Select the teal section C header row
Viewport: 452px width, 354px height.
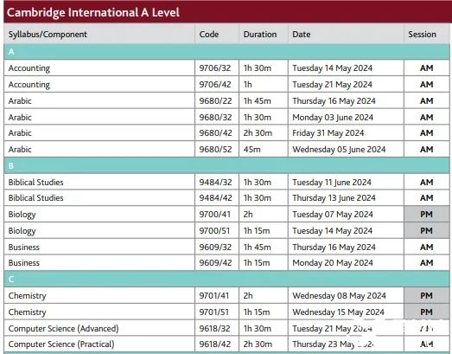pyautogui.click(x=227, y=280)
